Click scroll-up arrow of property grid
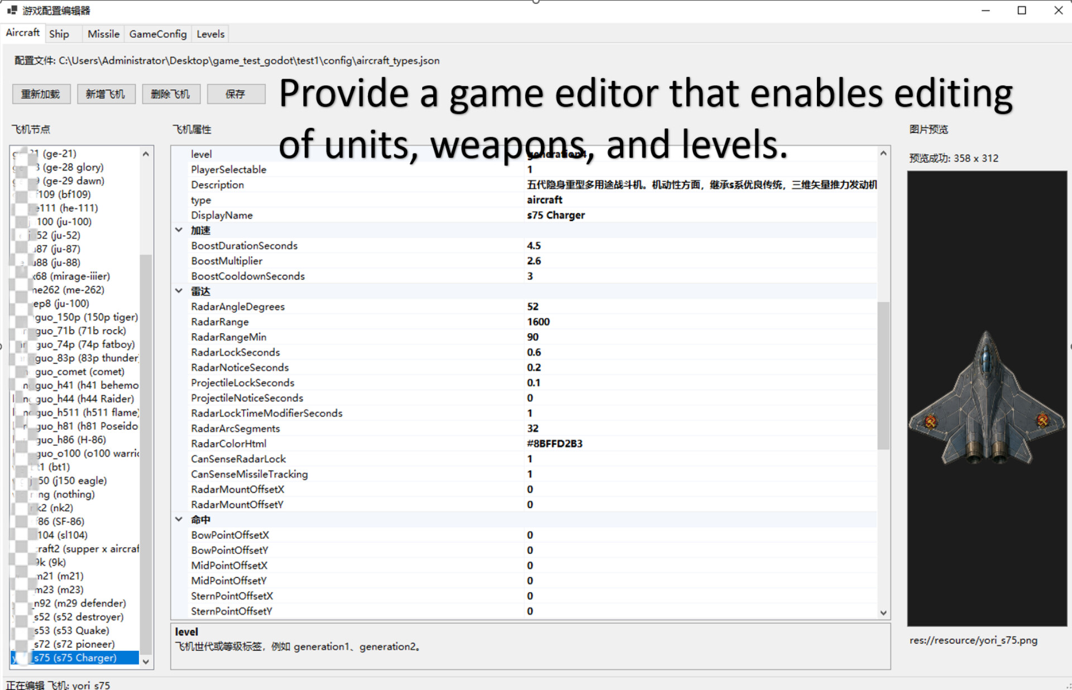The image size is (1072, 690). click(883, 154)
